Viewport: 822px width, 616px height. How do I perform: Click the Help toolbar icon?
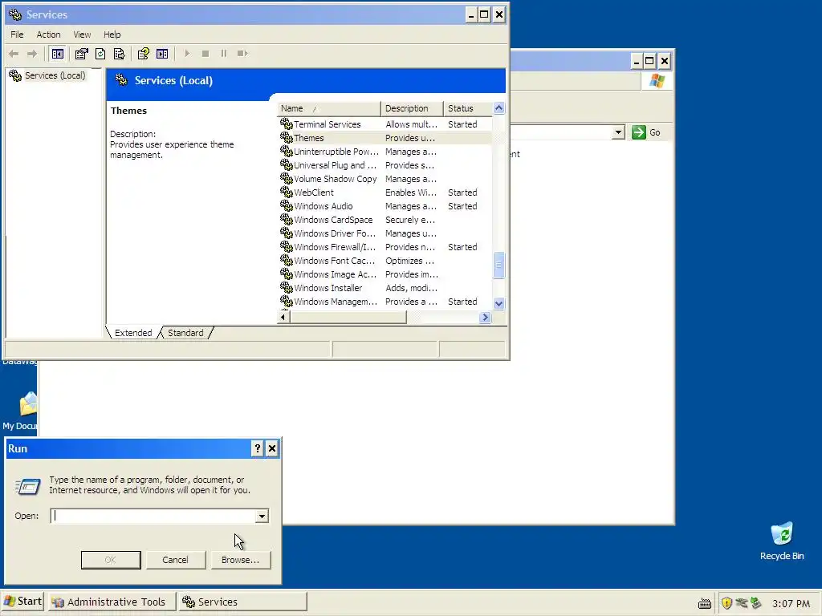(143, 54)
